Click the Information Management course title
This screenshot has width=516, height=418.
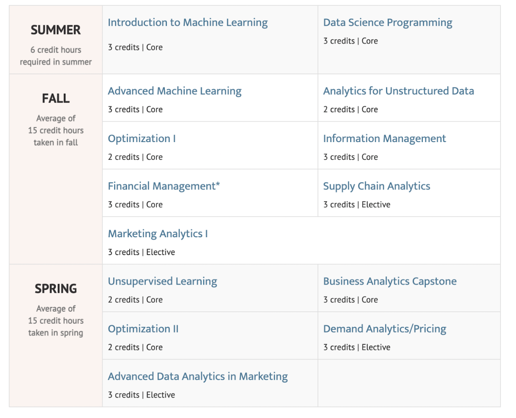tap(384, 138)
